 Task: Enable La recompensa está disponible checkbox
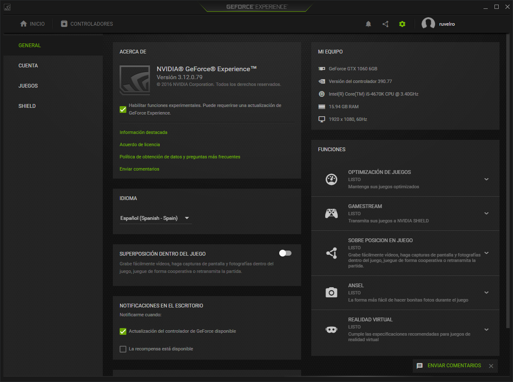(123, 349)
